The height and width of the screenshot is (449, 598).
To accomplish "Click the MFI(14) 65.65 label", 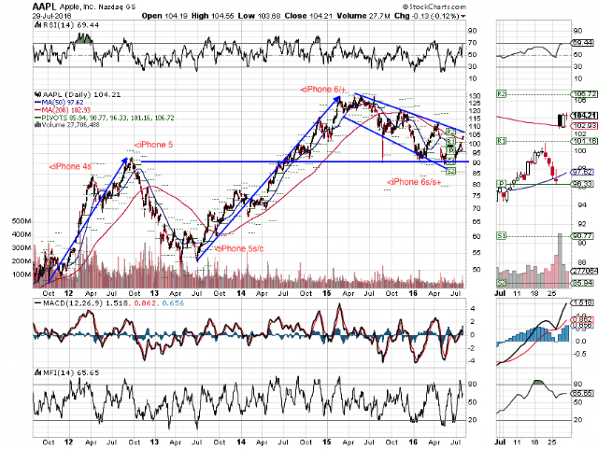I will coord(71,372).
